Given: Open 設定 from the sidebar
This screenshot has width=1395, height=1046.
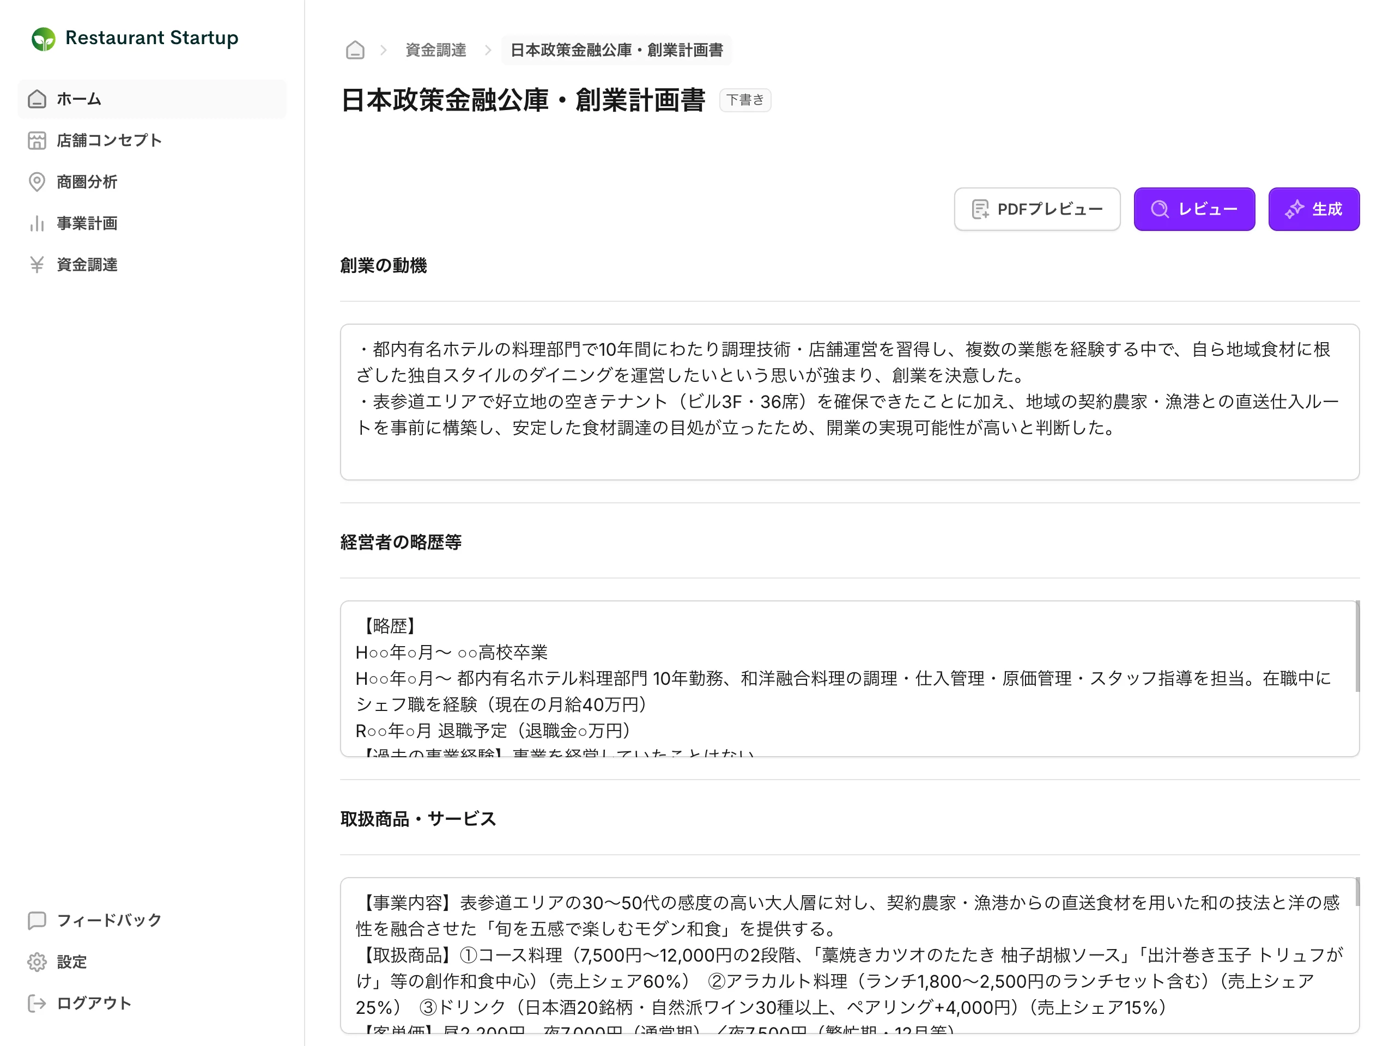Looking at the screenshot, I should [152, 962].
